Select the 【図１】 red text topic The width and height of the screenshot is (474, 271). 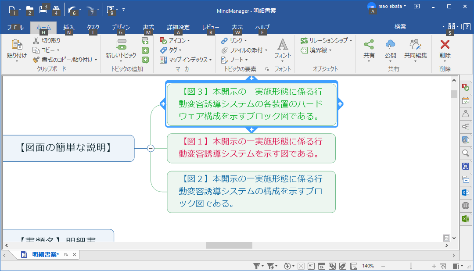pyautogui.click(x=251, y=148)
